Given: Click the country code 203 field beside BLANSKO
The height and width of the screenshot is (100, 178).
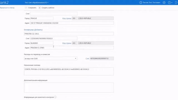Looking at the screenshot, I should [x=75, y=43].
